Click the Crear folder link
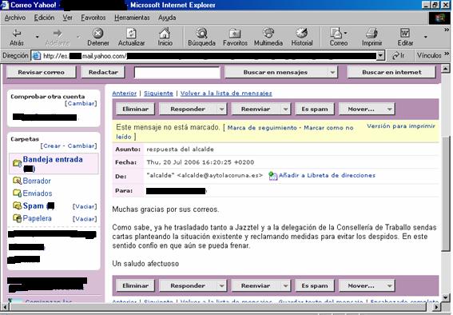Image resolution: width=453 pixels, height=315 pixels. [52, 146]
